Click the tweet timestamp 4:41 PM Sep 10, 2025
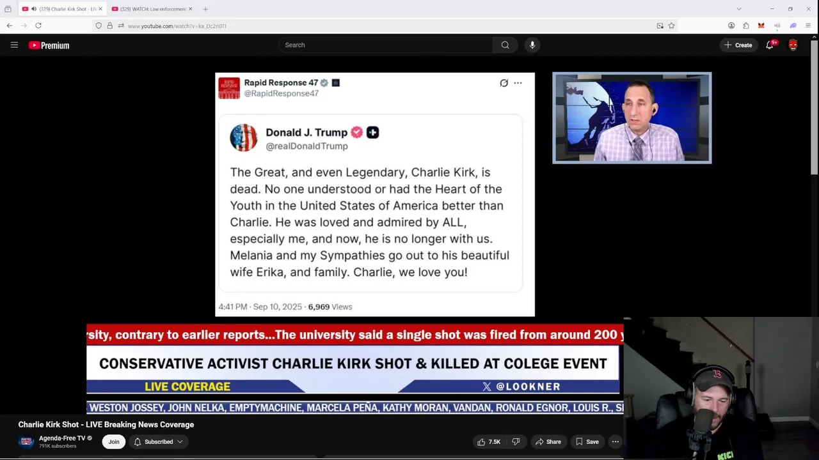Screen dimensions: 819x460 260,307
